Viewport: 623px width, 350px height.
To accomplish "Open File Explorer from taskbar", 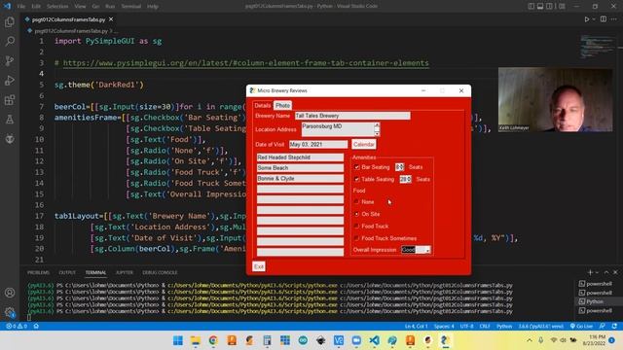I will click(196, 340).
